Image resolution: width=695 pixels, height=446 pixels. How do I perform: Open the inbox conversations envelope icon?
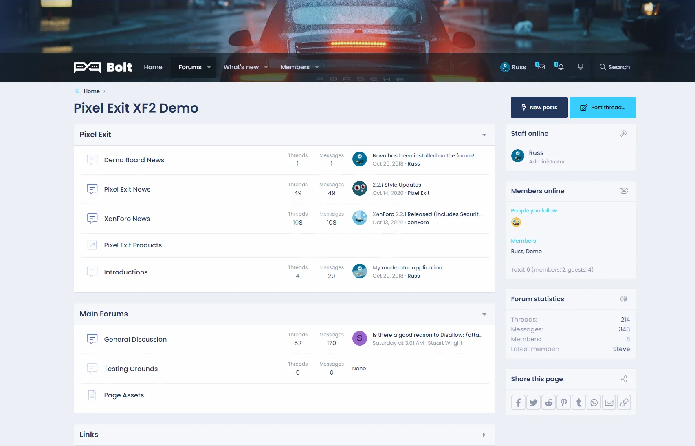[x=540, y=66]
